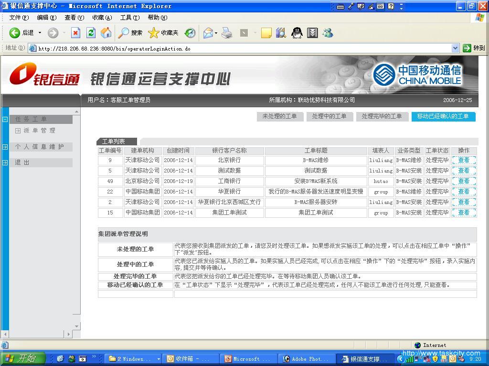Click the Refresh page icon
The height and width of the screenshot is (366, 489).
click(91, 33)
